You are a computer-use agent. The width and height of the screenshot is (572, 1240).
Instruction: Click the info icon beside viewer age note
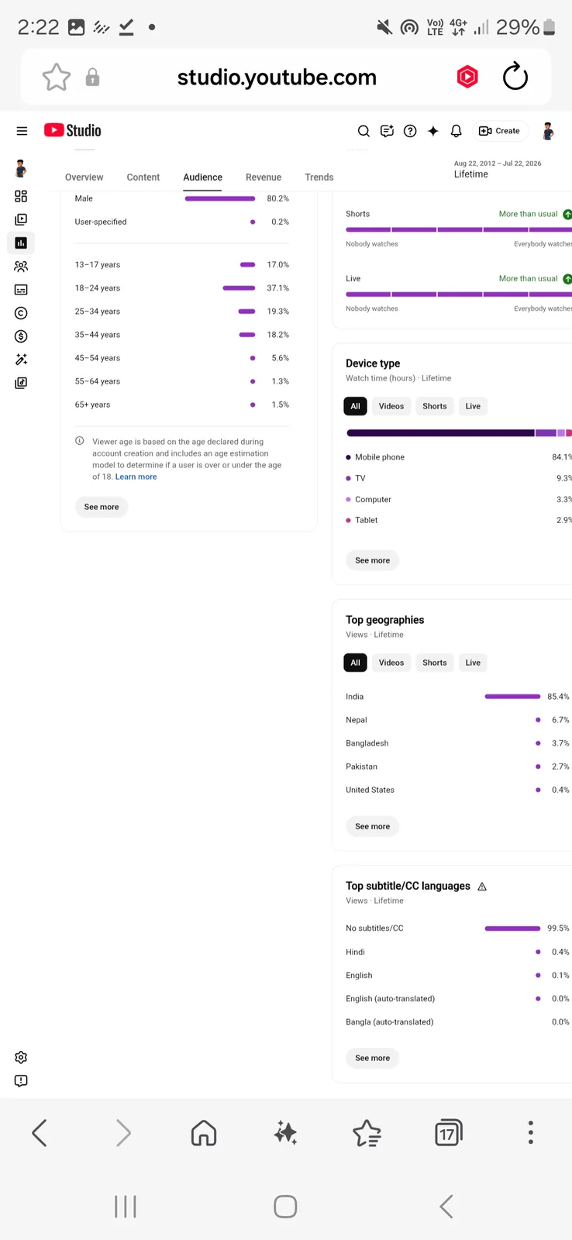[x=80, y=441]
